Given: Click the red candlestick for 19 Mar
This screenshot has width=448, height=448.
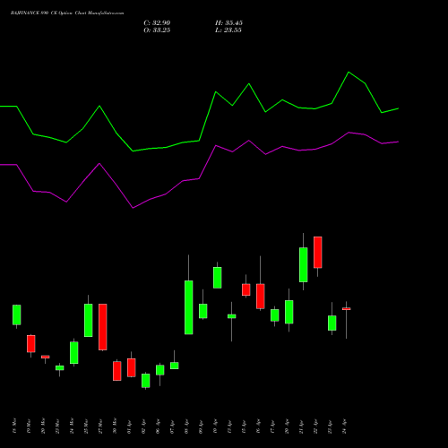Looking at the screenshot, I should coord(30,343).
